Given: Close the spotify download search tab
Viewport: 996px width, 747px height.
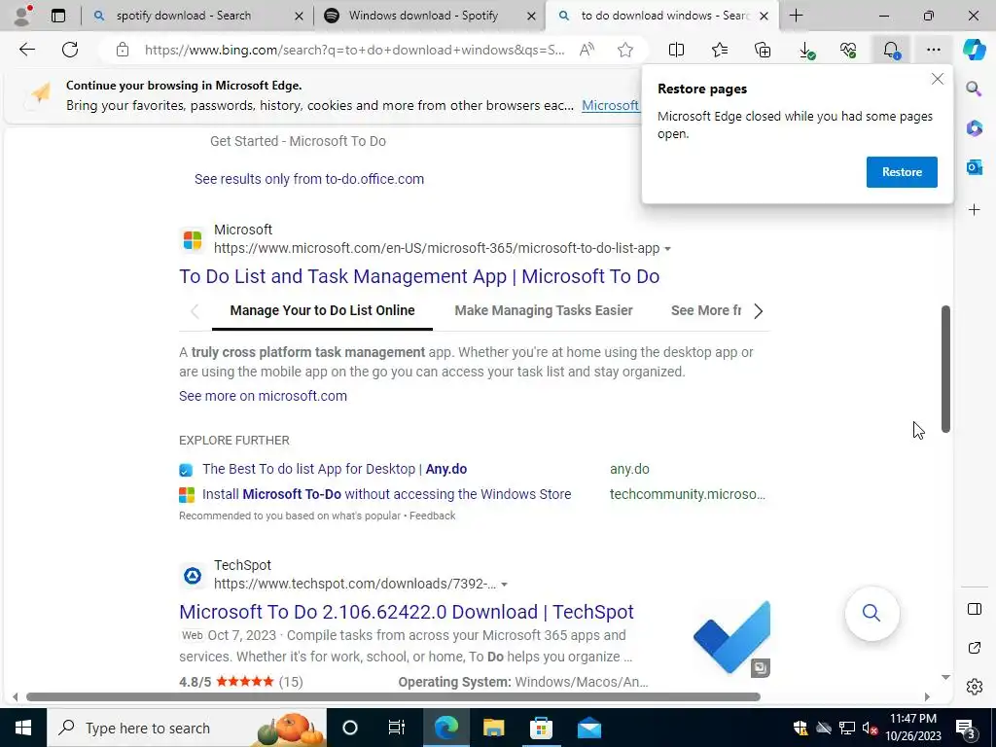Looking at the screenshot, I should pyautogui.click(x=299, y=17).
